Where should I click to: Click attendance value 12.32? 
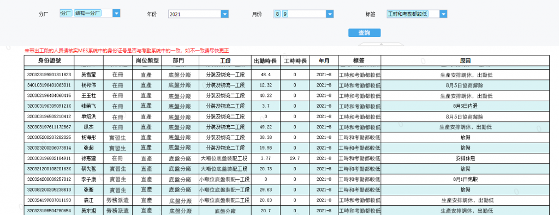point(266,85)
